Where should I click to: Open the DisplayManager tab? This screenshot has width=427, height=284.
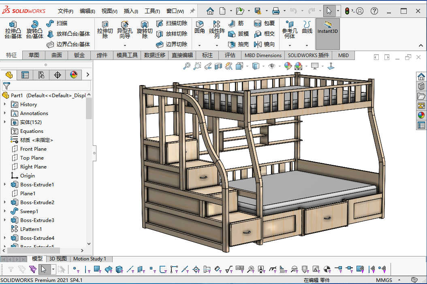click(73, 75)
